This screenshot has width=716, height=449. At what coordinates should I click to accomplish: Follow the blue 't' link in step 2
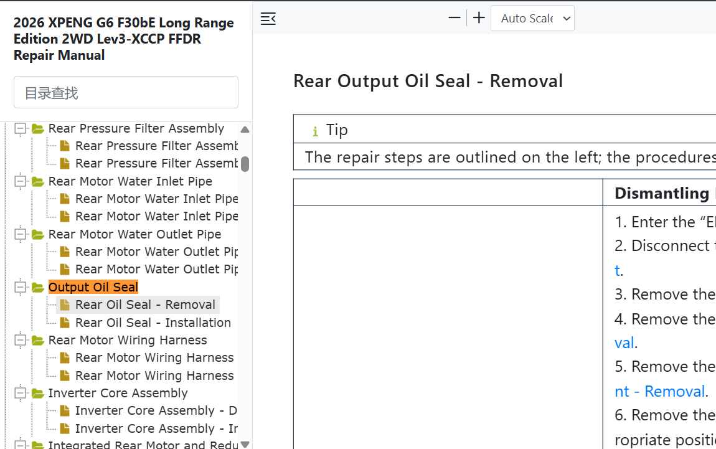pos(618,270)
